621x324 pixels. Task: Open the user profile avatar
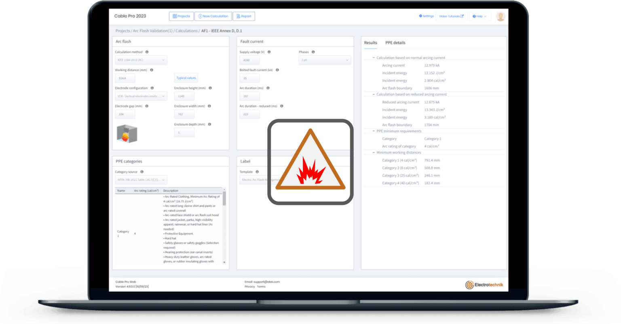[501, 16]
